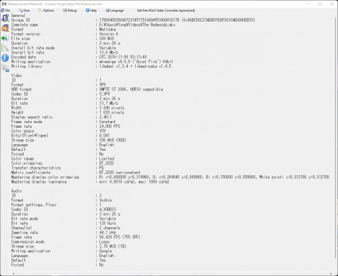
Task: Click the Lossy compression mode value
Action: 105,241
